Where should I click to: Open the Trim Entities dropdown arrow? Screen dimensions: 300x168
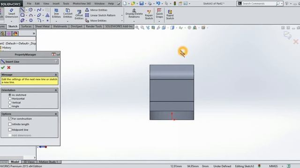click(x=56, y=21)
